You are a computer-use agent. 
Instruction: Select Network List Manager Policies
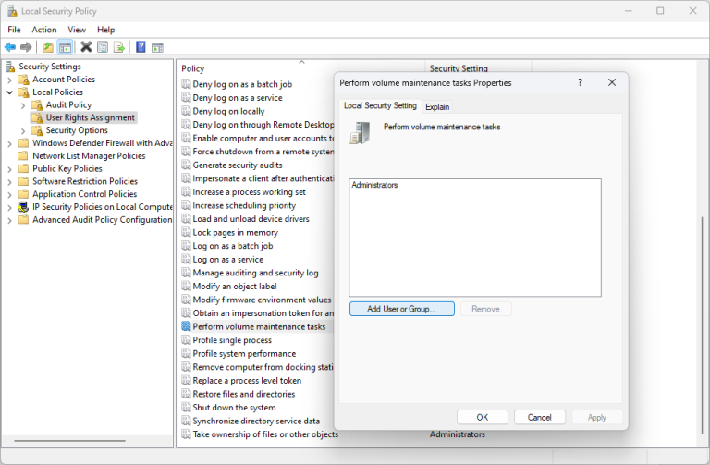[89, 155]
